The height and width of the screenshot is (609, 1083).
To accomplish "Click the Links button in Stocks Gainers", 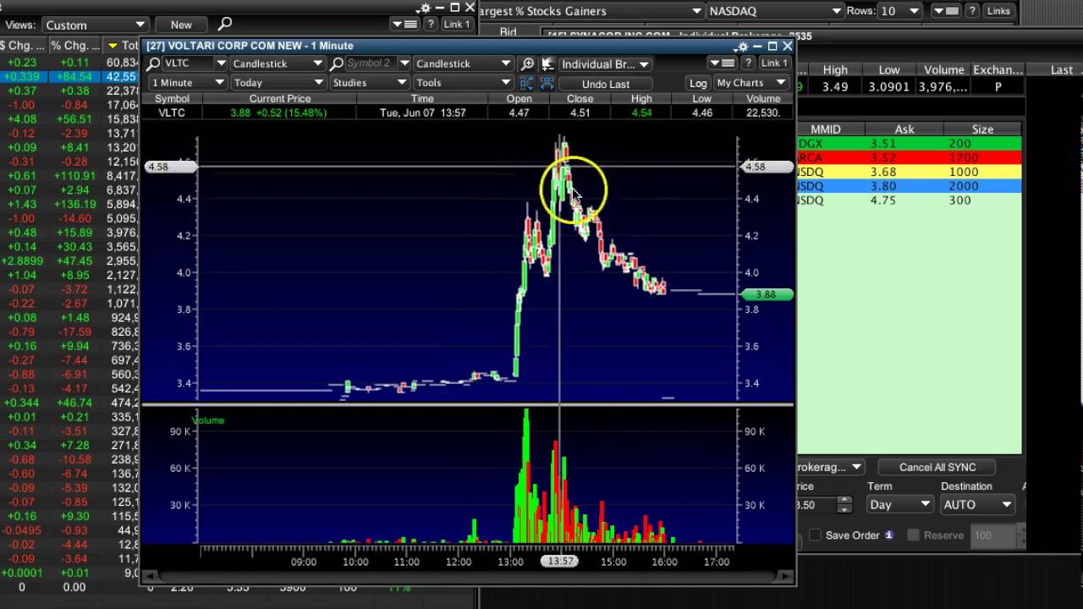I will click(998, 11).
